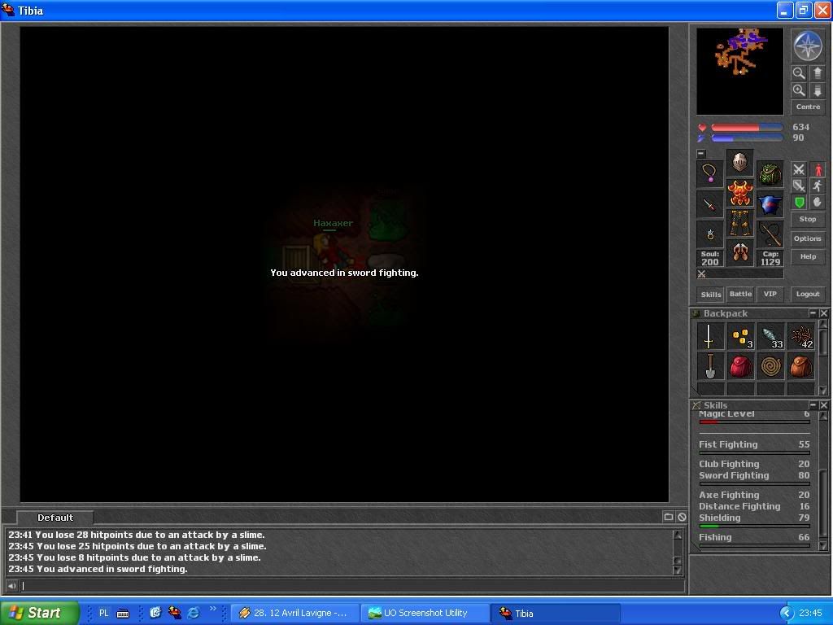Image resolution: width=833 pixels, height=625 pixels.
Task: Click the ignore list icon in chat bar
Action: (682, 517)
